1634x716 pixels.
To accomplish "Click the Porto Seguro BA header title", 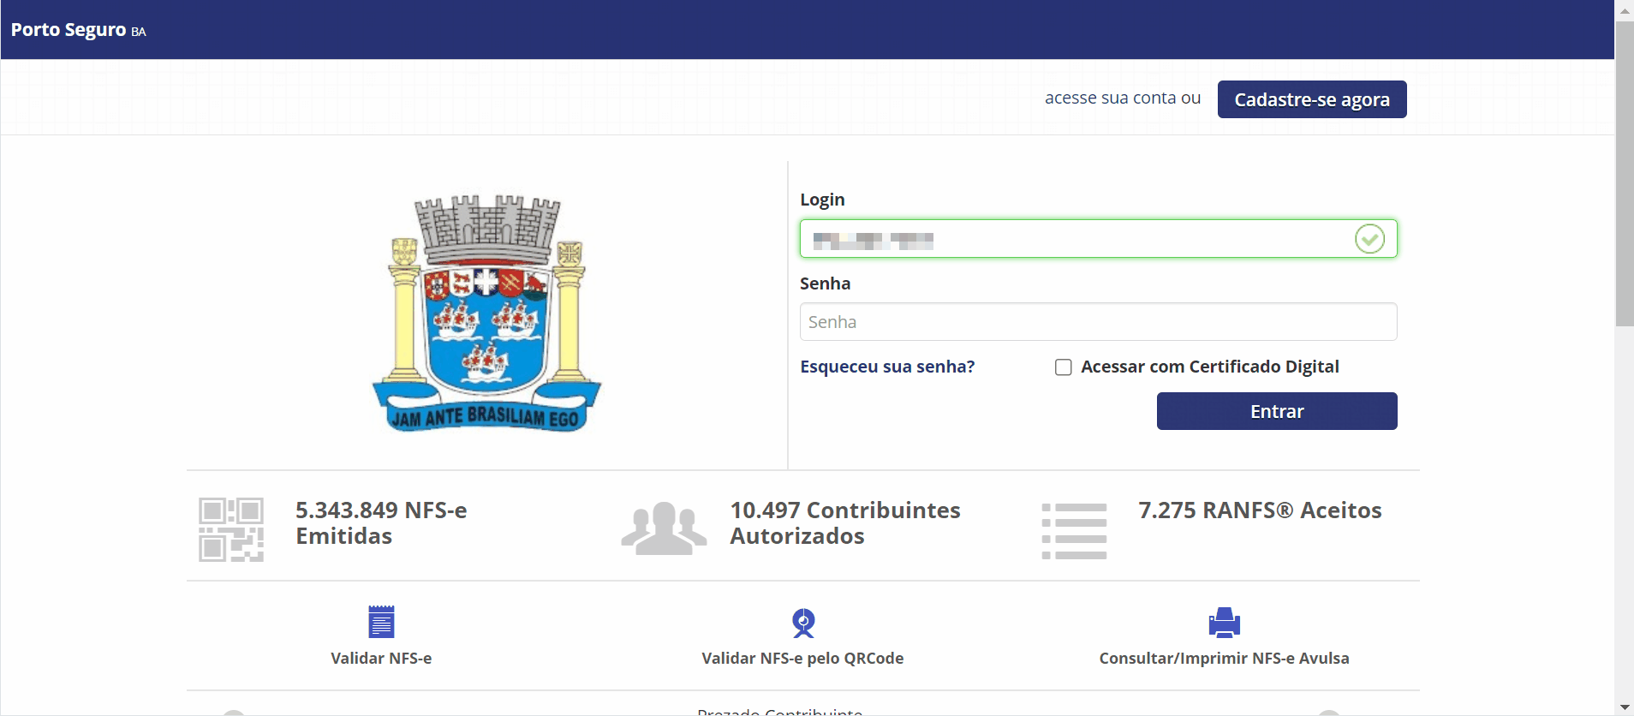I will click(x=78, y=30).
